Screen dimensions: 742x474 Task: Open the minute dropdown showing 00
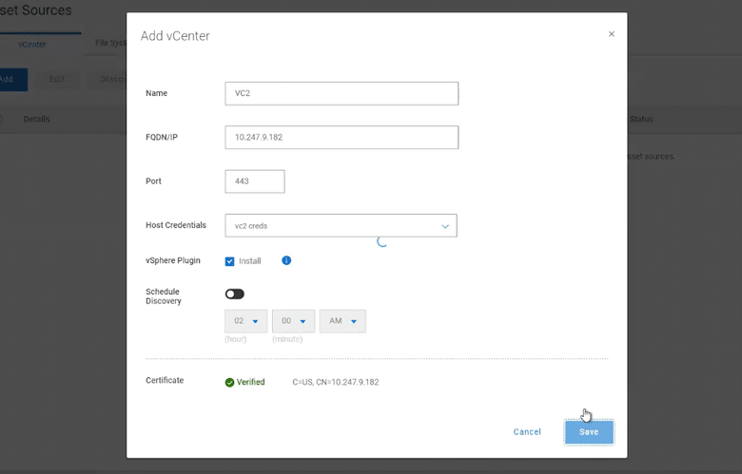coord(293,321)
